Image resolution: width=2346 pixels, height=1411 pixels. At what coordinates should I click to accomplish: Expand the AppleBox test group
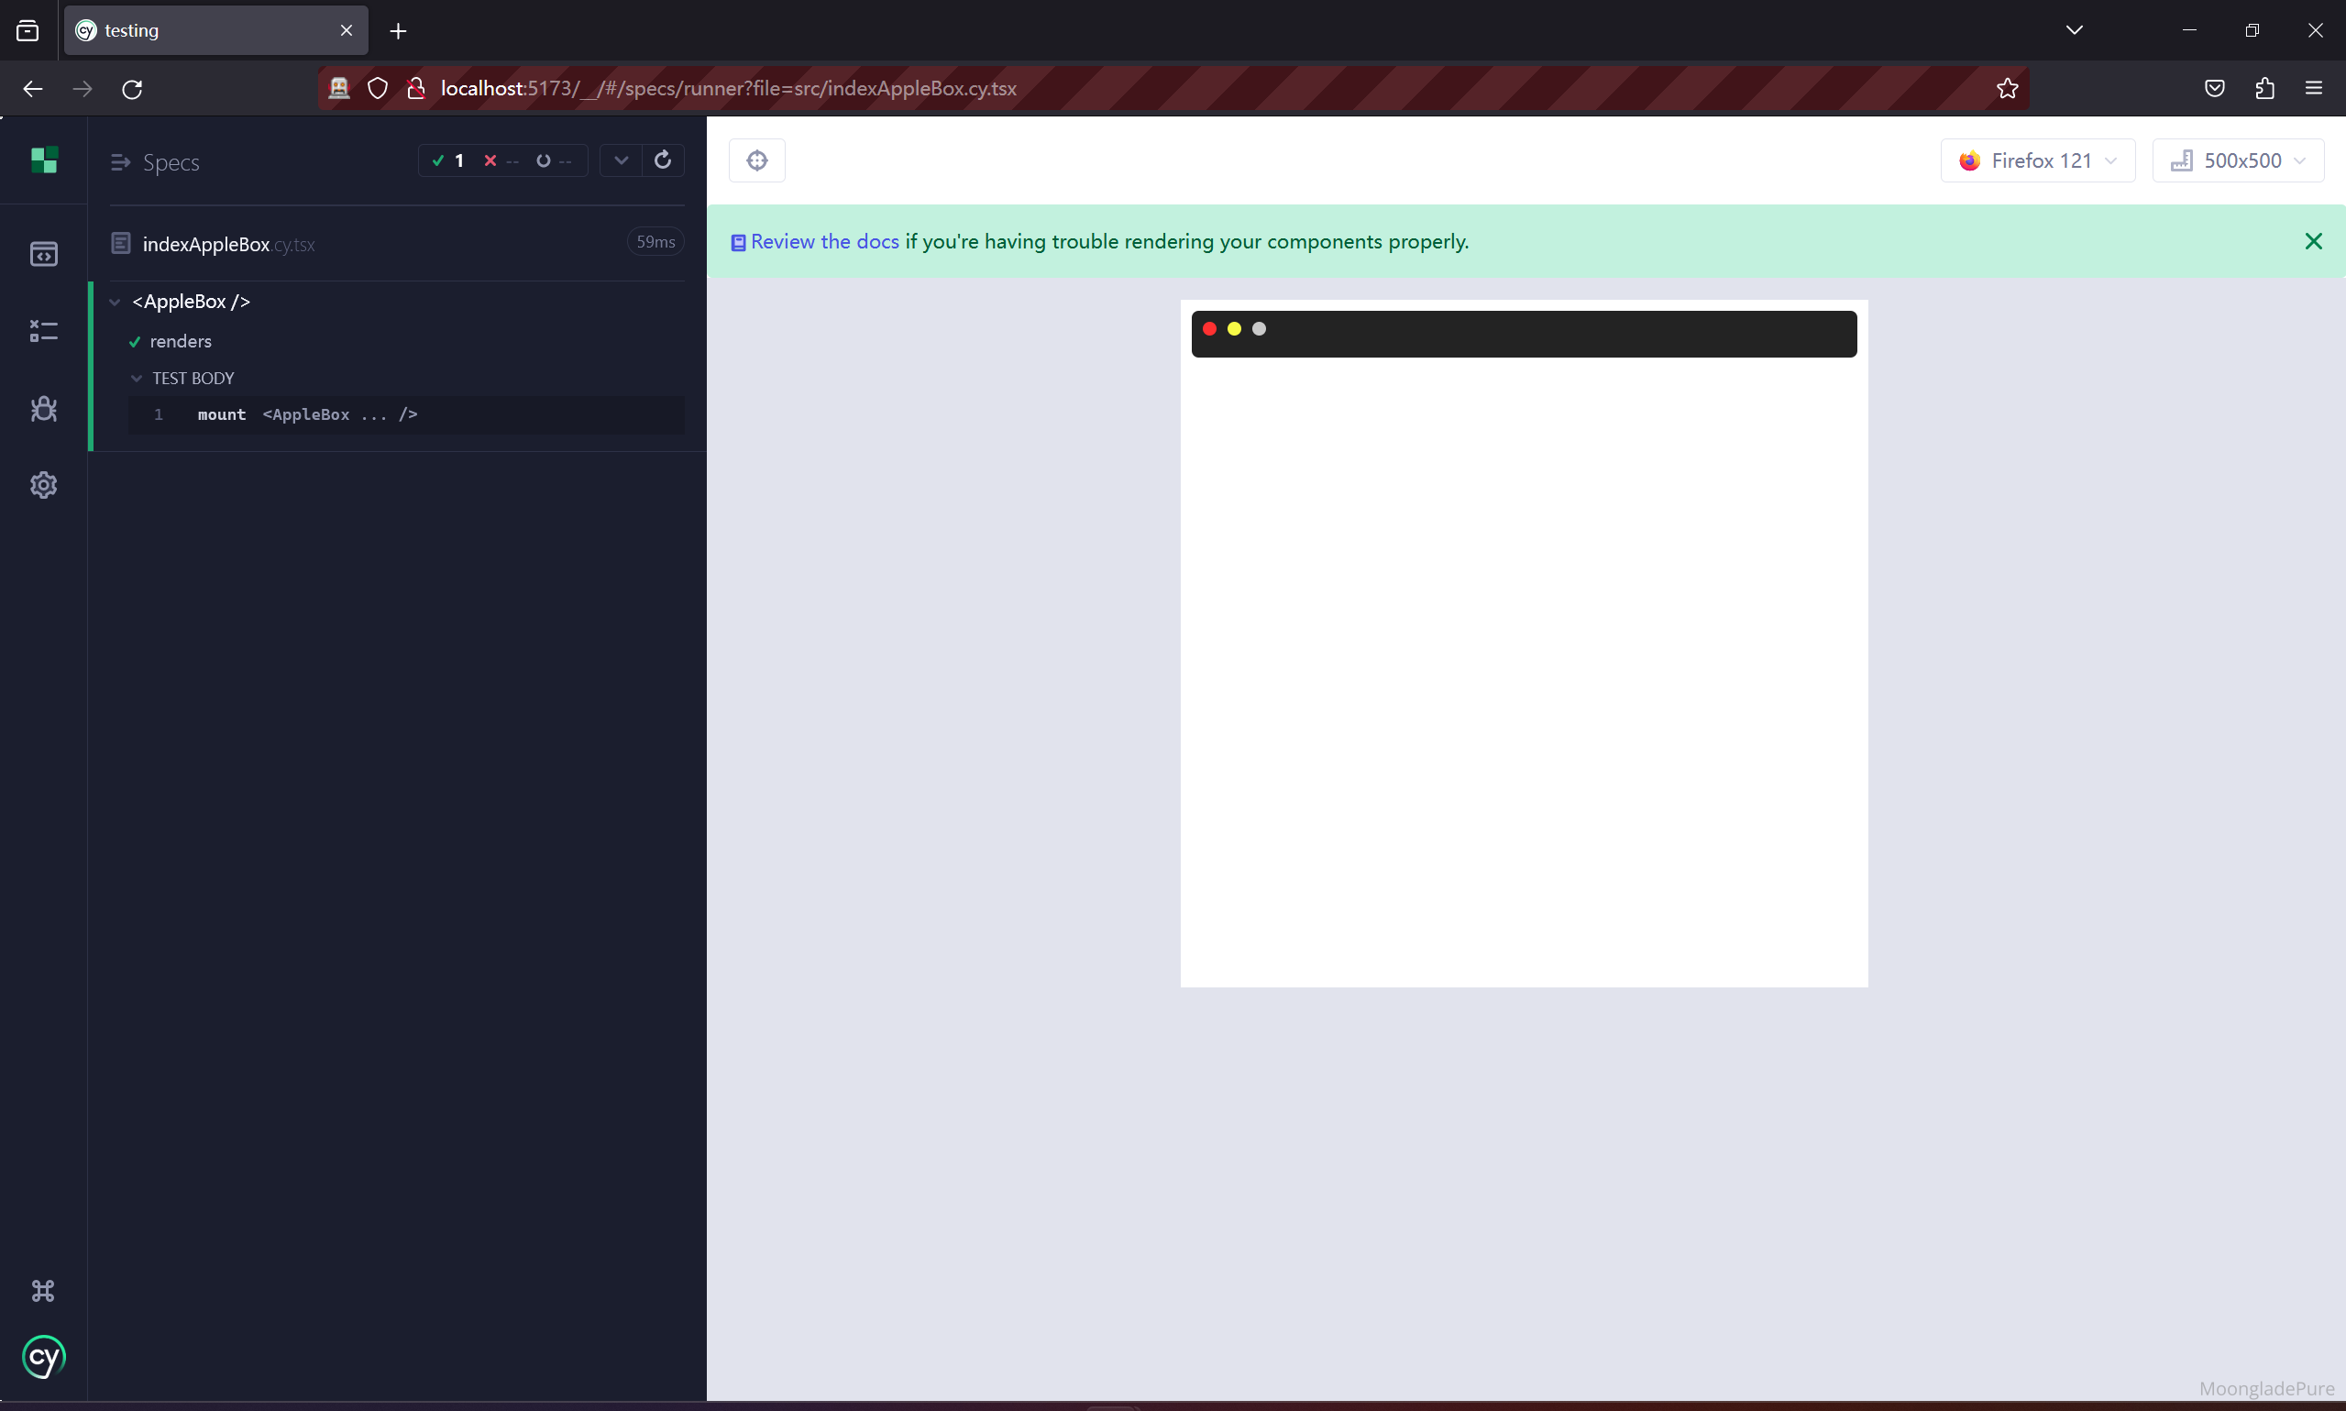pyautogui.click(x=114, y=300)
